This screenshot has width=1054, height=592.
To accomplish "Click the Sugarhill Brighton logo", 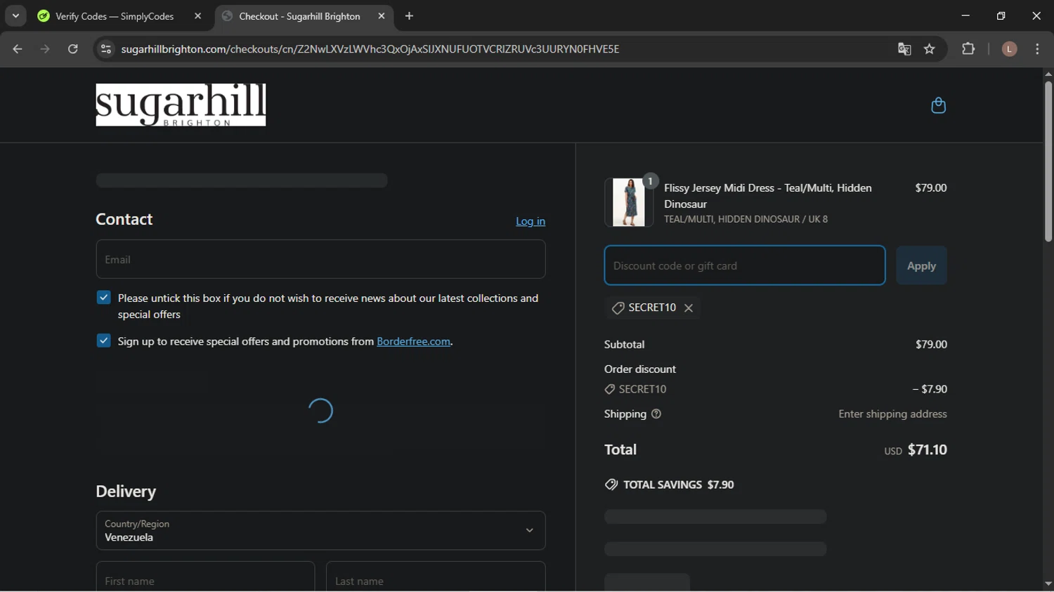I will [181, 105].
